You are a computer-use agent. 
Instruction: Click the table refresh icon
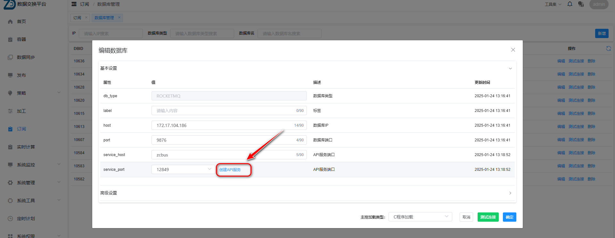click(608, 49)
